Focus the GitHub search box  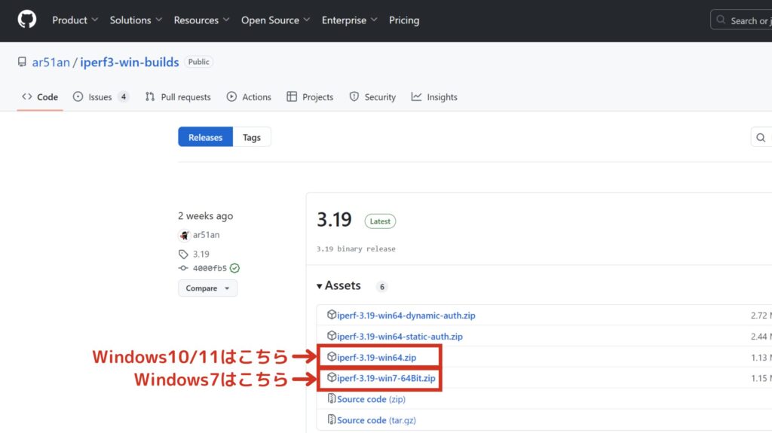coord(741,20)
